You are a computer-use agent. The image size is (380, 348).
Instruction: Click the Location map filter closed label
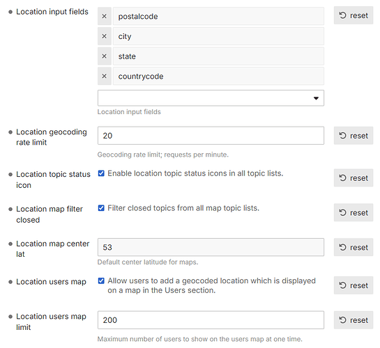pyautogui.click(x=50, y=214)
